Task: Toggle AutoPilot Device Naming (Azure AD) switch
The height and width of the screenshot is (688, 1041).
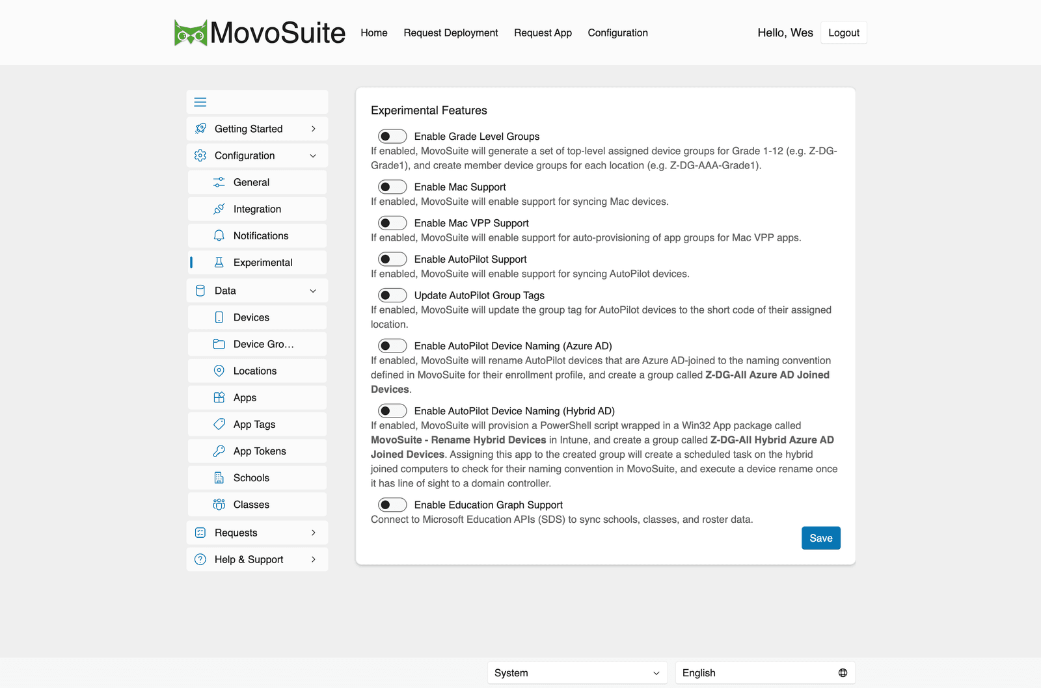Action: 392,346
